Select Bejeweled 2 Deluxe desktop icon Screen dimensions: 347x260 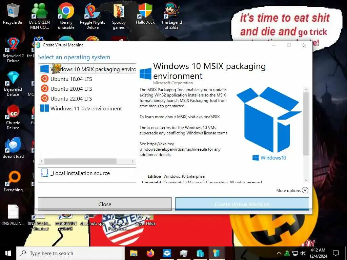coord(13,50)
